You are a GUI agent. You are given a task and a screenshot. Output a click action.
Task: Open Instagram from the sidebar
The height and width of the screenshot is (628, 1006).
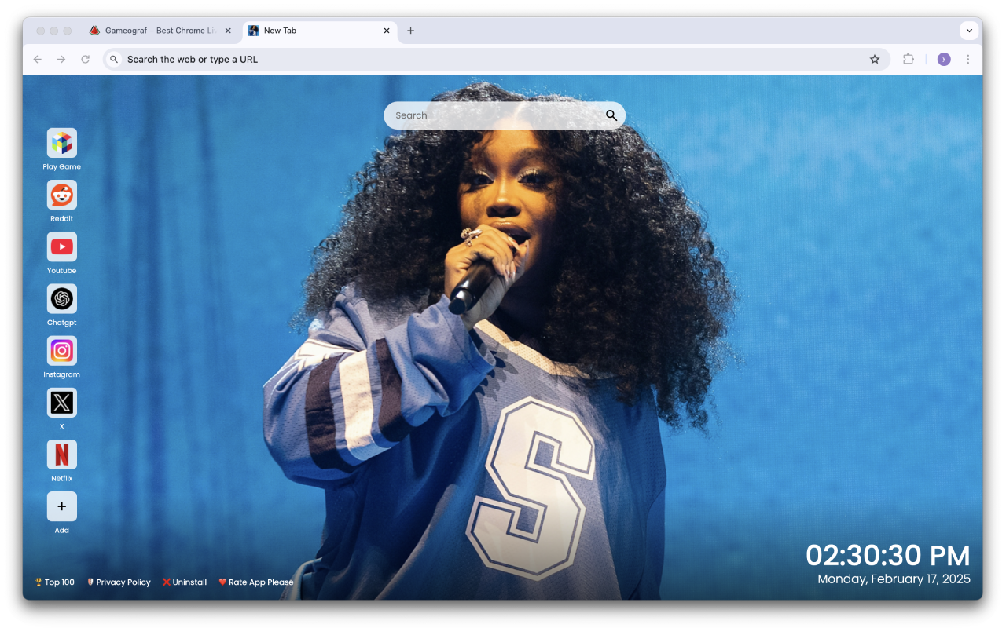click(x=61, y=351)
